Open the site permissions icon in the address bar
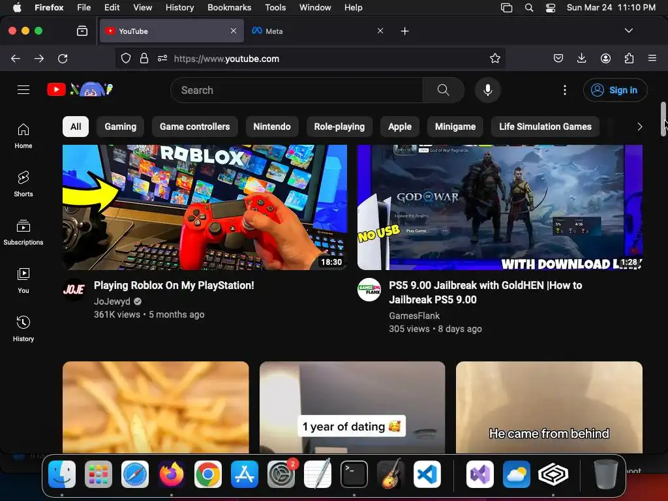Viewport: 668px width, 501px height. [162, 58]
